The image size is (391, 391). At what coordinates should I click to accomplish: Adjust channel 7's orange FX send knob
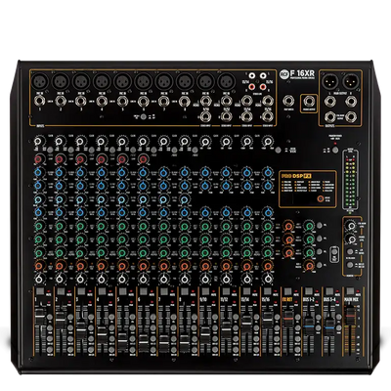(x=163, y=266)
